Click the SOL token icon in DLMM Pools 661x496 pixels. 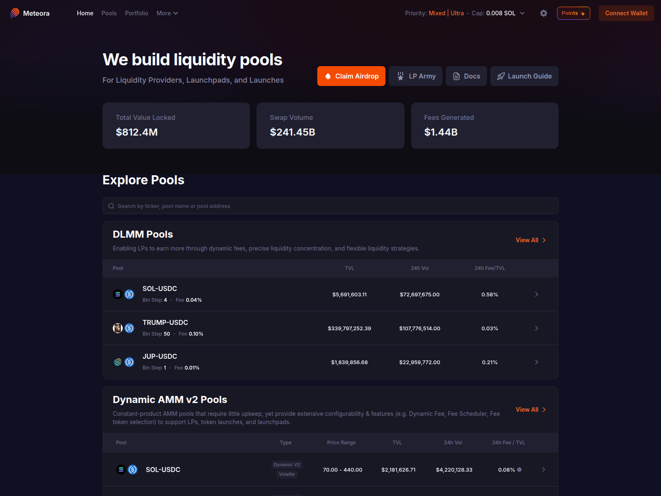[x=118, y=294]
